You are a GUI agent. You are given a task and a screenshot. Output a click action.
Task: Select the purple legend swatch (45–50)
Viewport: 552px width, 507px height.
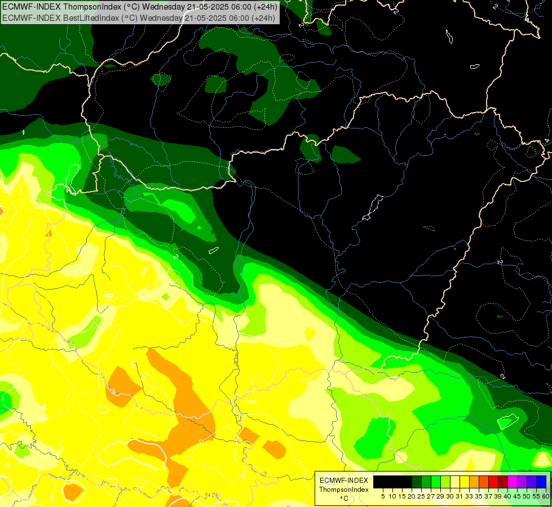pyautogui.click(x=523, y=482)
